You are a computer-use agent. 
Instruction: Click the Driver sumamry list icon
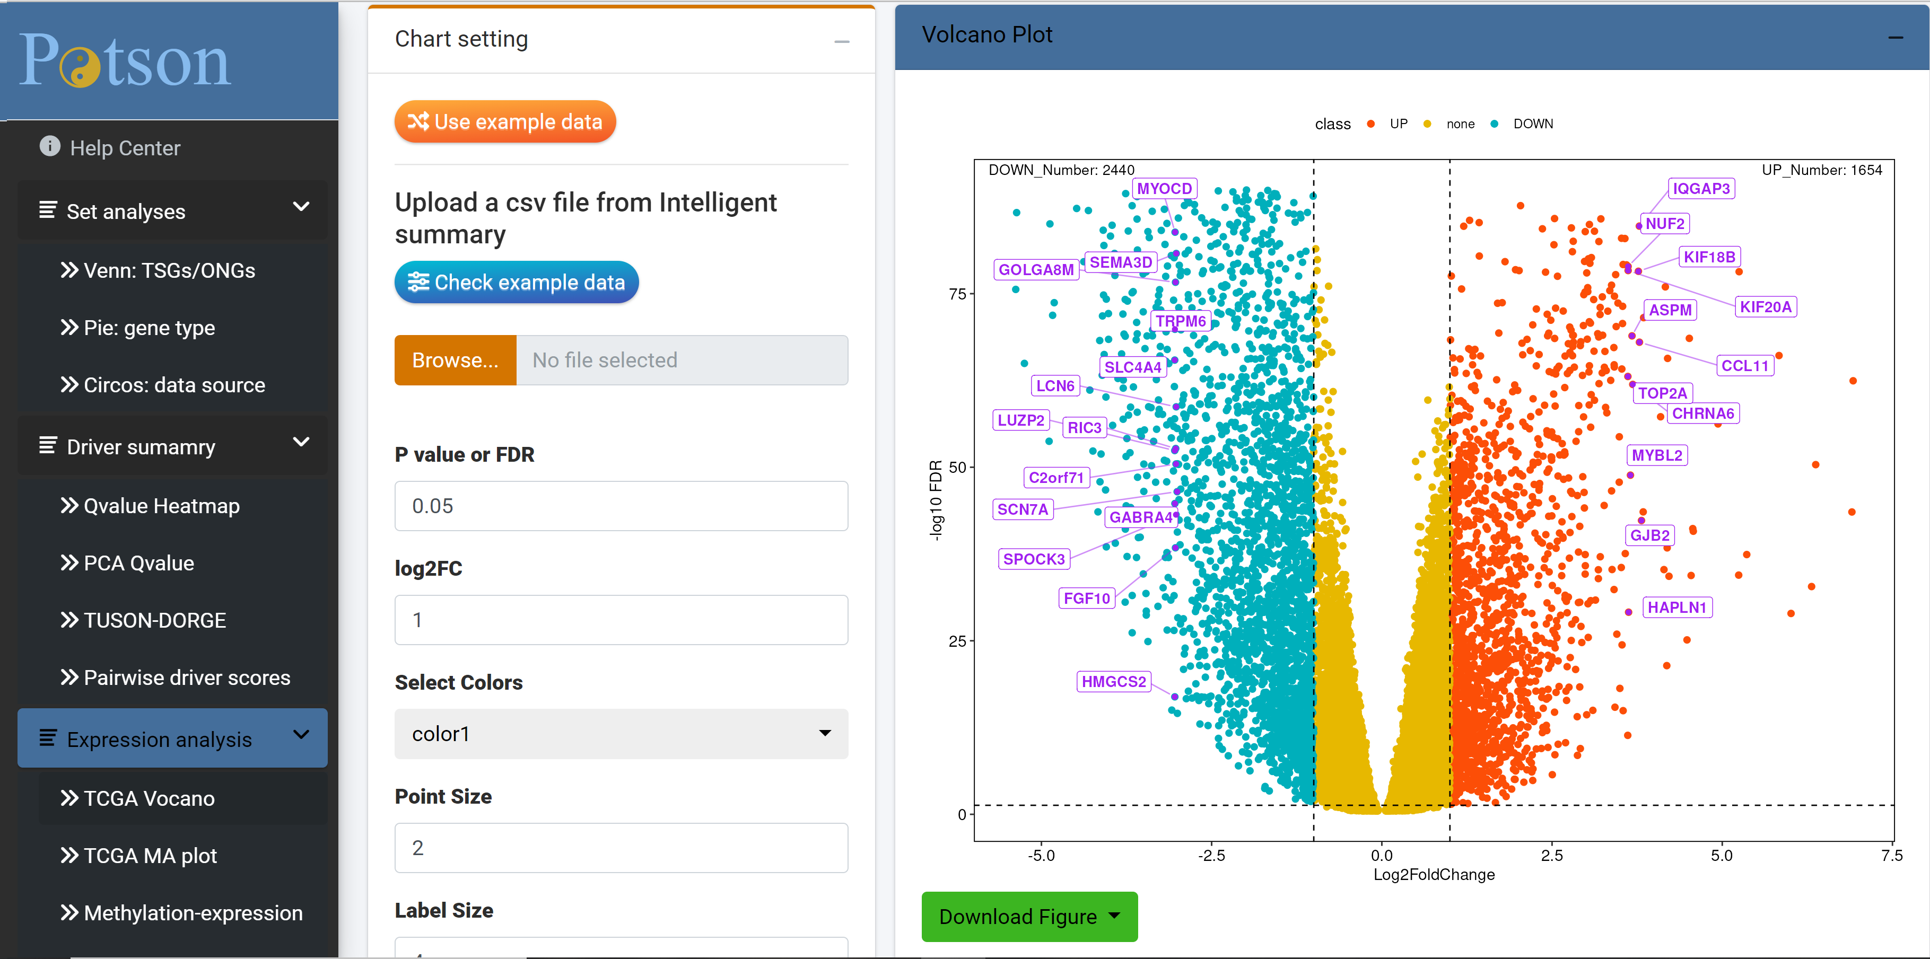coord(48,445)
